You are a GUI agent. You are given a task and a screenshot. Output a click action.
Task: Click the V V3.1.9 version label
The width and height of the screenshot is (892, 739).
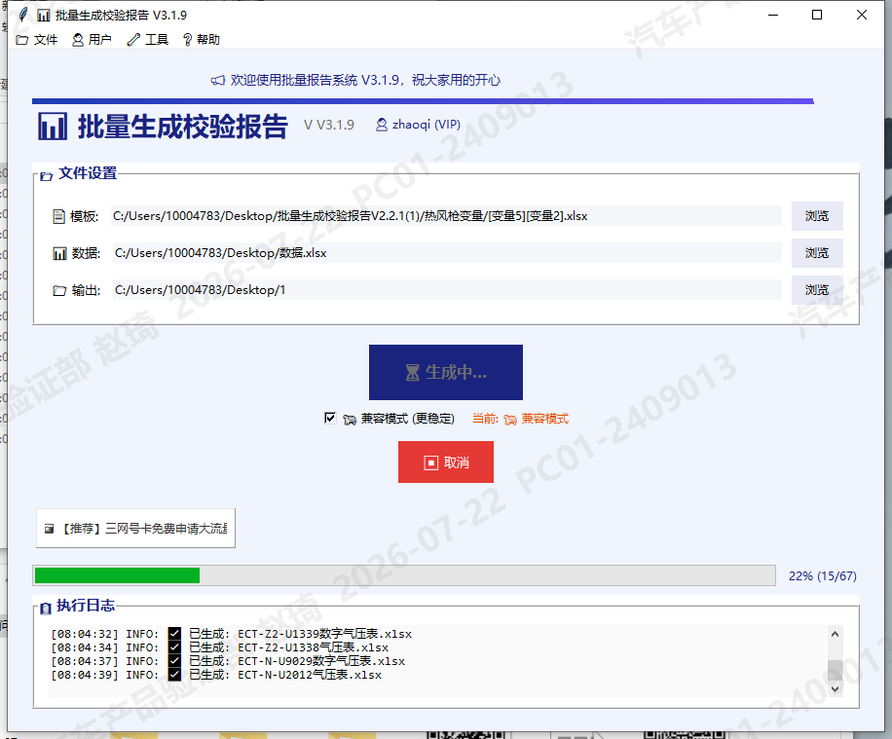[x=329, y=125]
